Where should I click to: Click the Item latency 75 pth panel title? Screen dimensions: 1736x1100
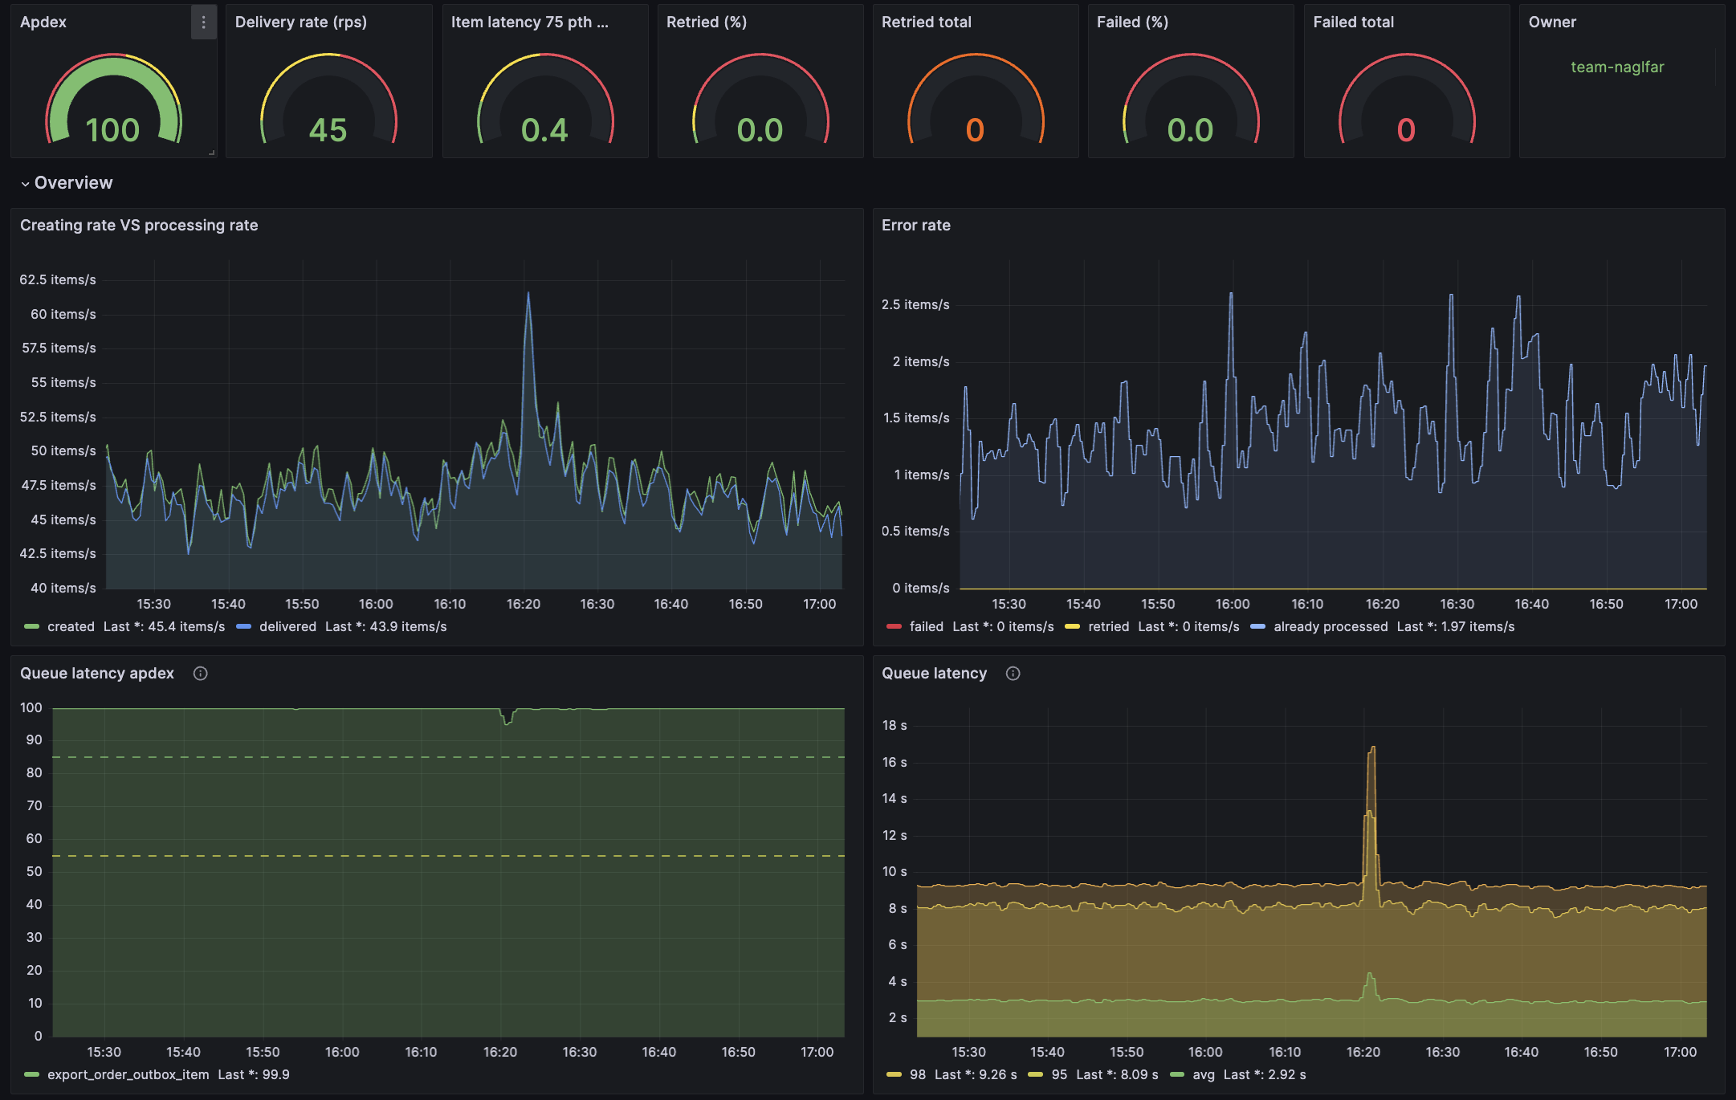[531, 22]
